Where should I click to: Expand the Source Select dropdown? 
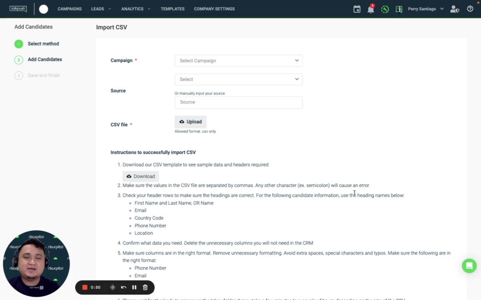click(238, 79)
